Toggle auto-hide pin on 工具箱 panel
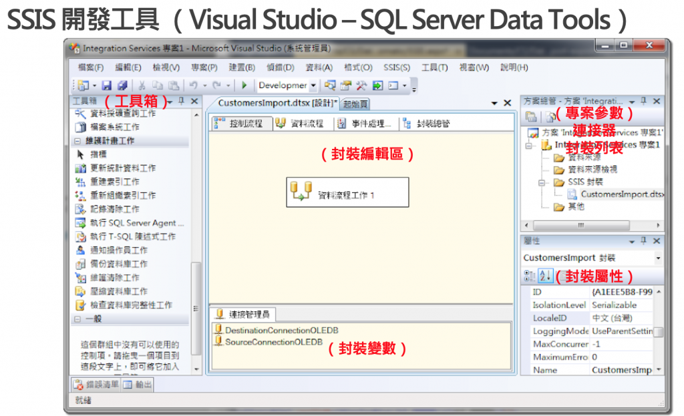Viewport: 684px width, 416px height. 182,101
